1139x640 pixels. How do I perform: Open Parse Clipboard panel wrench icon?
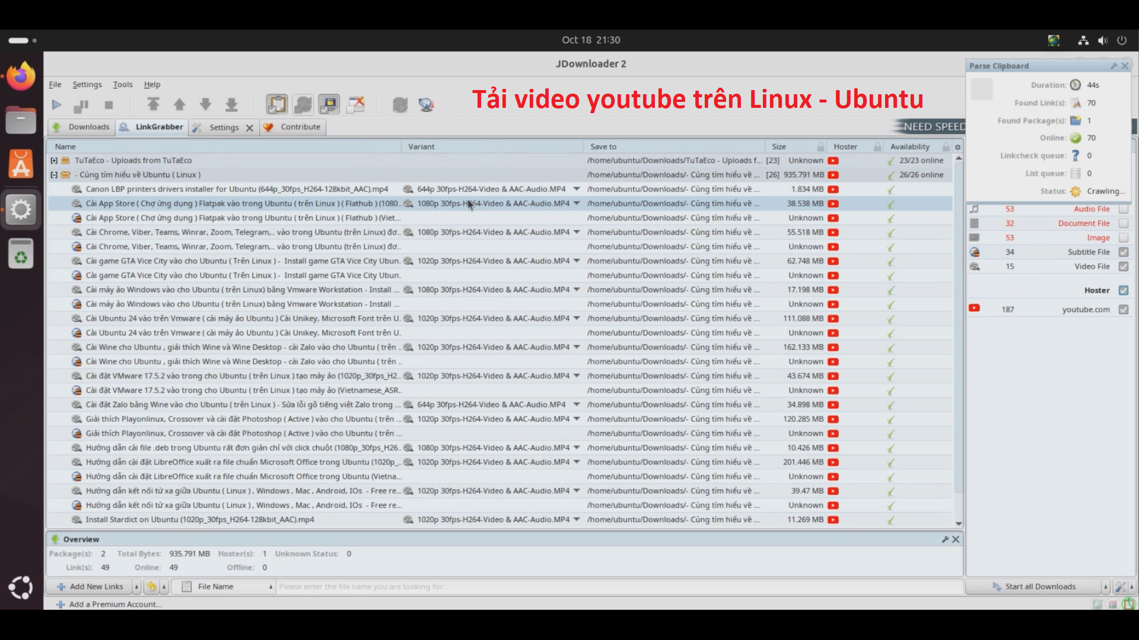[1113, 66]
